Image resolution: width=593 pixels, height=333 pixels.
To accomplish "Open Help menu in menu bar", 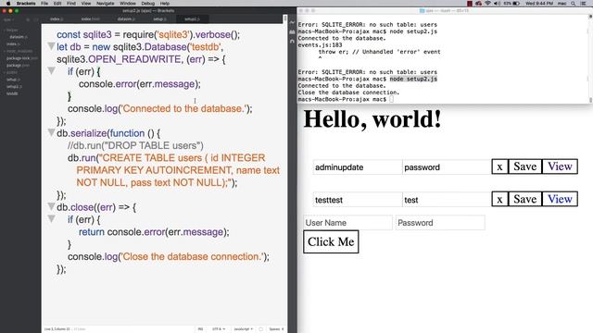I will point(165,3).
